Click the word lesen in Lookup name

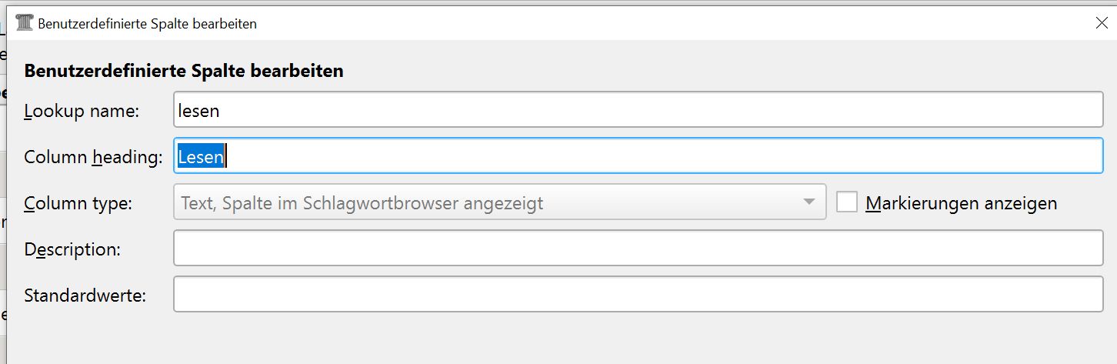click(198, 111)
